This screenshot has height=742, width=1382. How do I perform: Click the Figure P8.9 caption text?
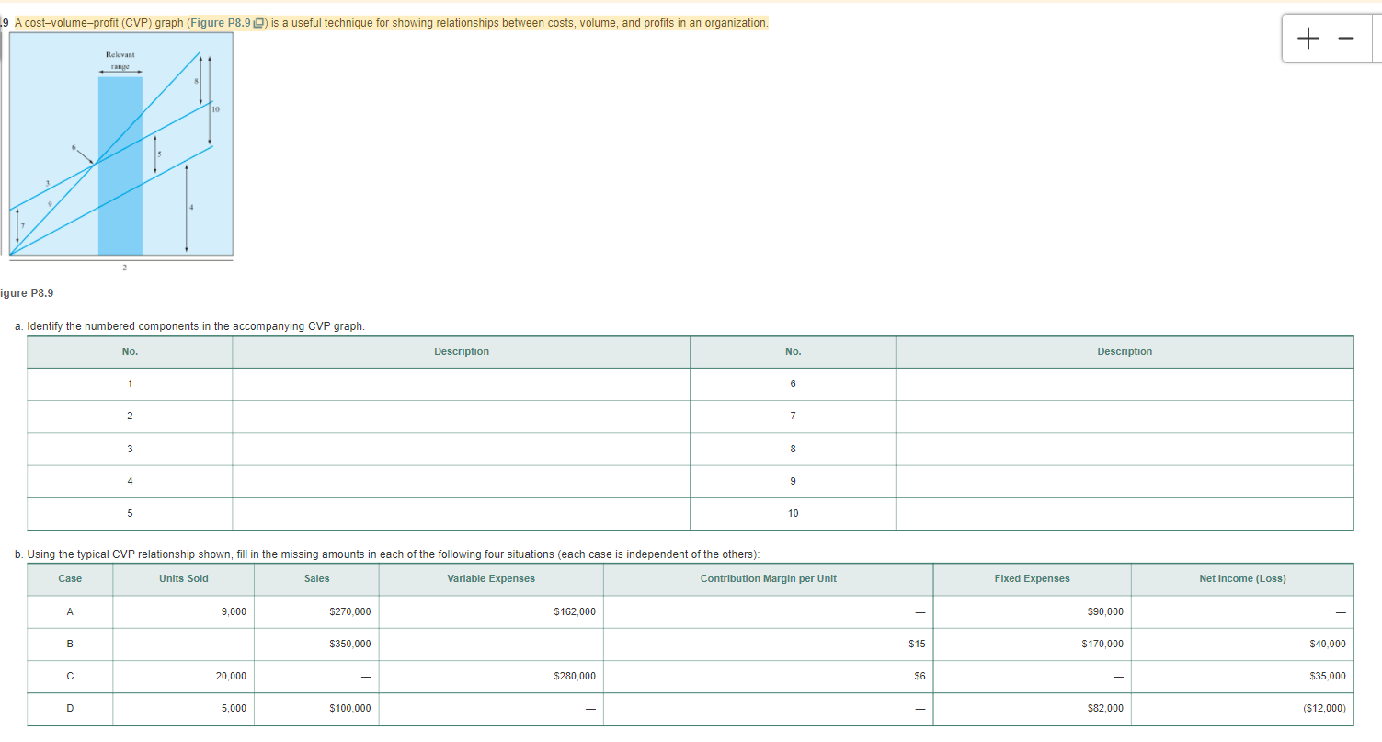(26, 292)
